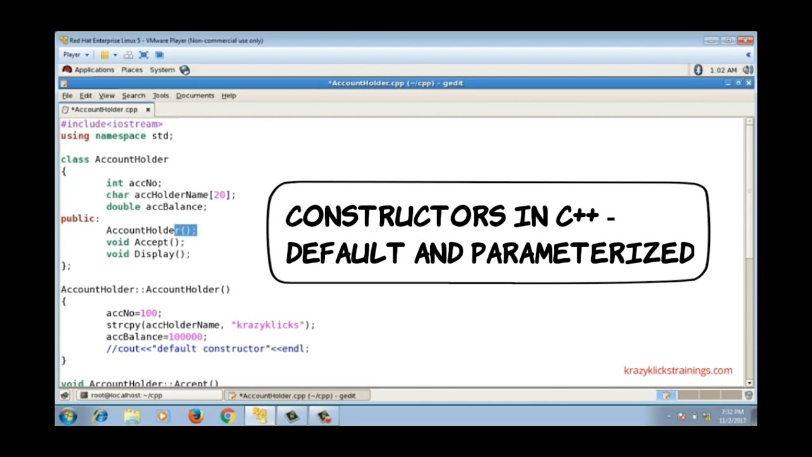
Task: Open the Windows Start orb
Action: (x=69, y=417)
